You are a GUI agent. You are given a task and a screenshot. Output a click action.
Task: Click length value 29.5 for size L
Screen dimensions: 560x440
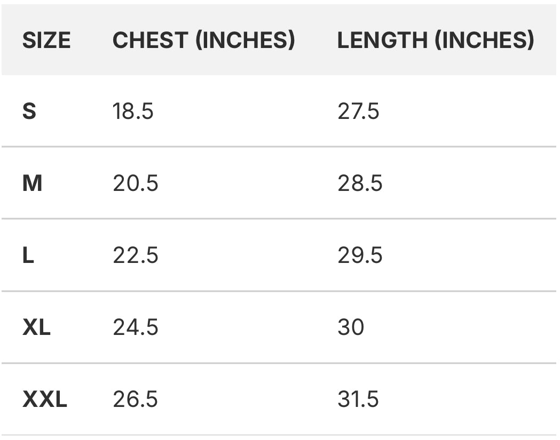point(360,255)
